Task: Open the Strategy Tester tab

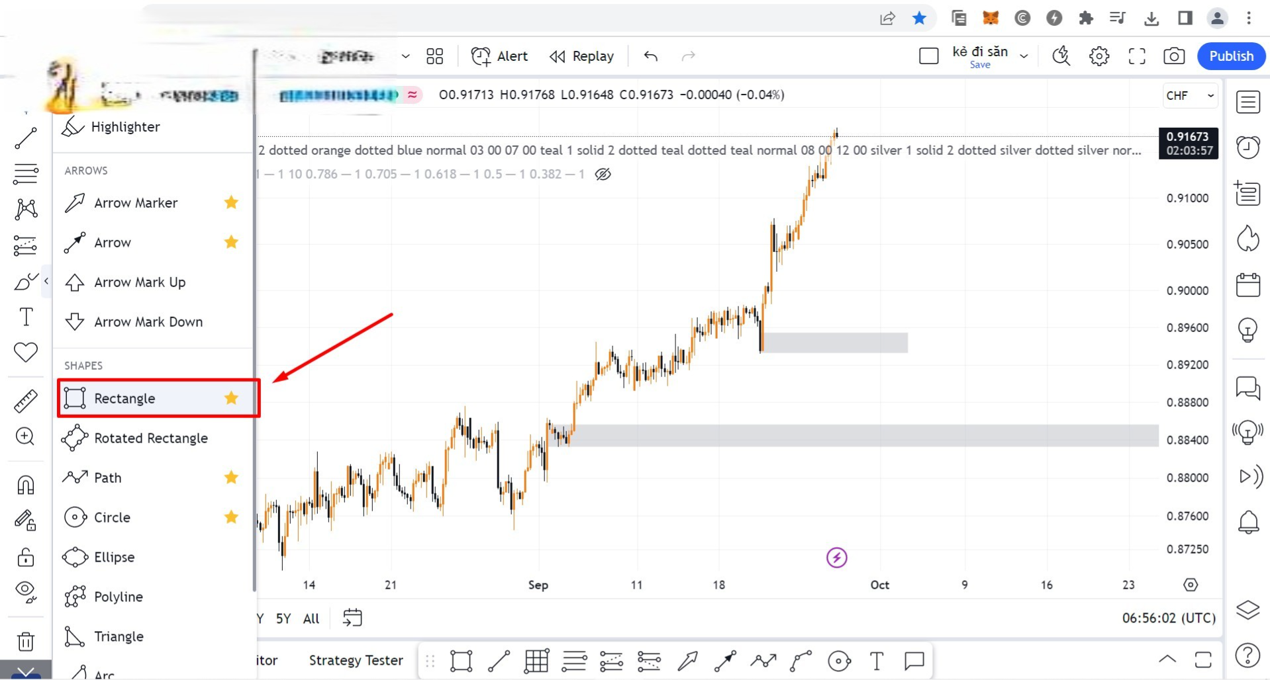Action: click(356, 660)
